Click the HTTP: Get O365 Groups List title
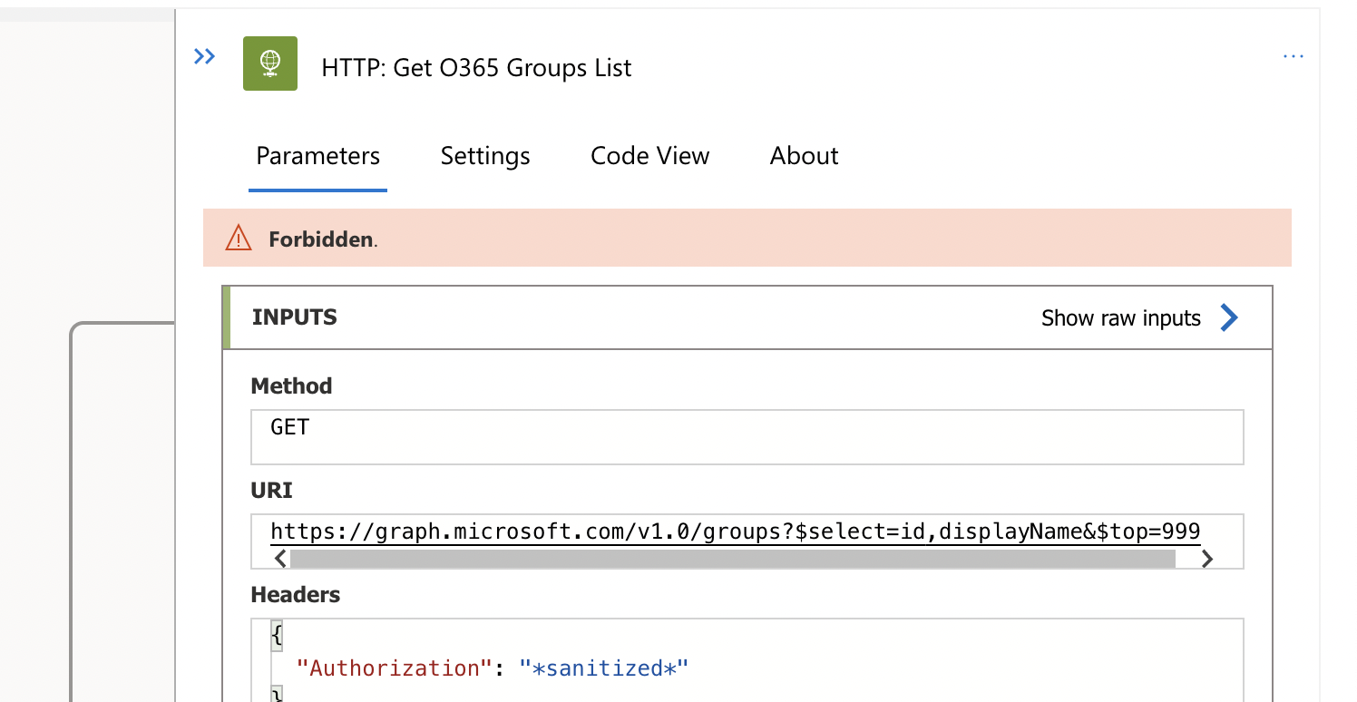The width and height of the screenshot is (1357, 702). (476, 68)
